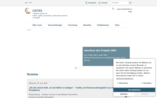This screenshot has width=157, height=98.
Task: Click alle akzeptieren! button
Action: coord(134,90)
